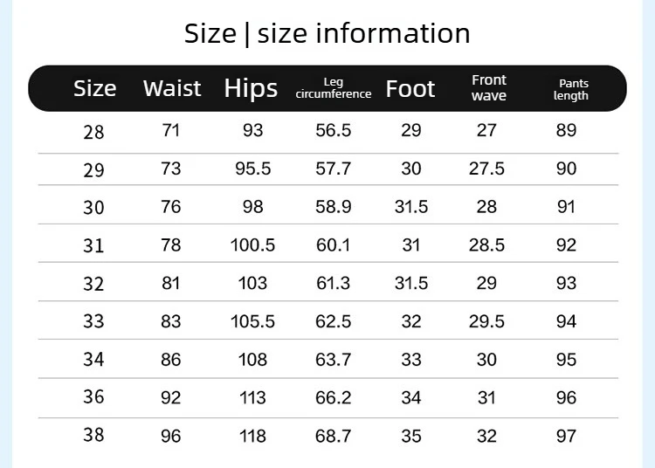Image resolution: width=655 pixels, height=468 pixels.
Task: Click the Front wave header
Action: pyautogui.click(x=489, y=88)
